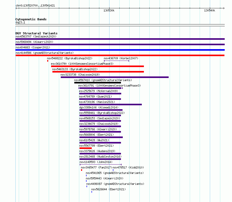Click the black bar under nsv4567410
Screen dimensions: 232x202
coord(98,83)
